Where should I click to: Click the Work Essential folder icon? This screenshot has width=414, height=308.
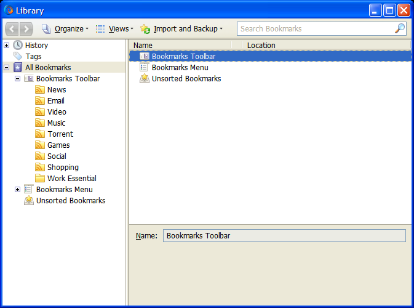(40, 179)
